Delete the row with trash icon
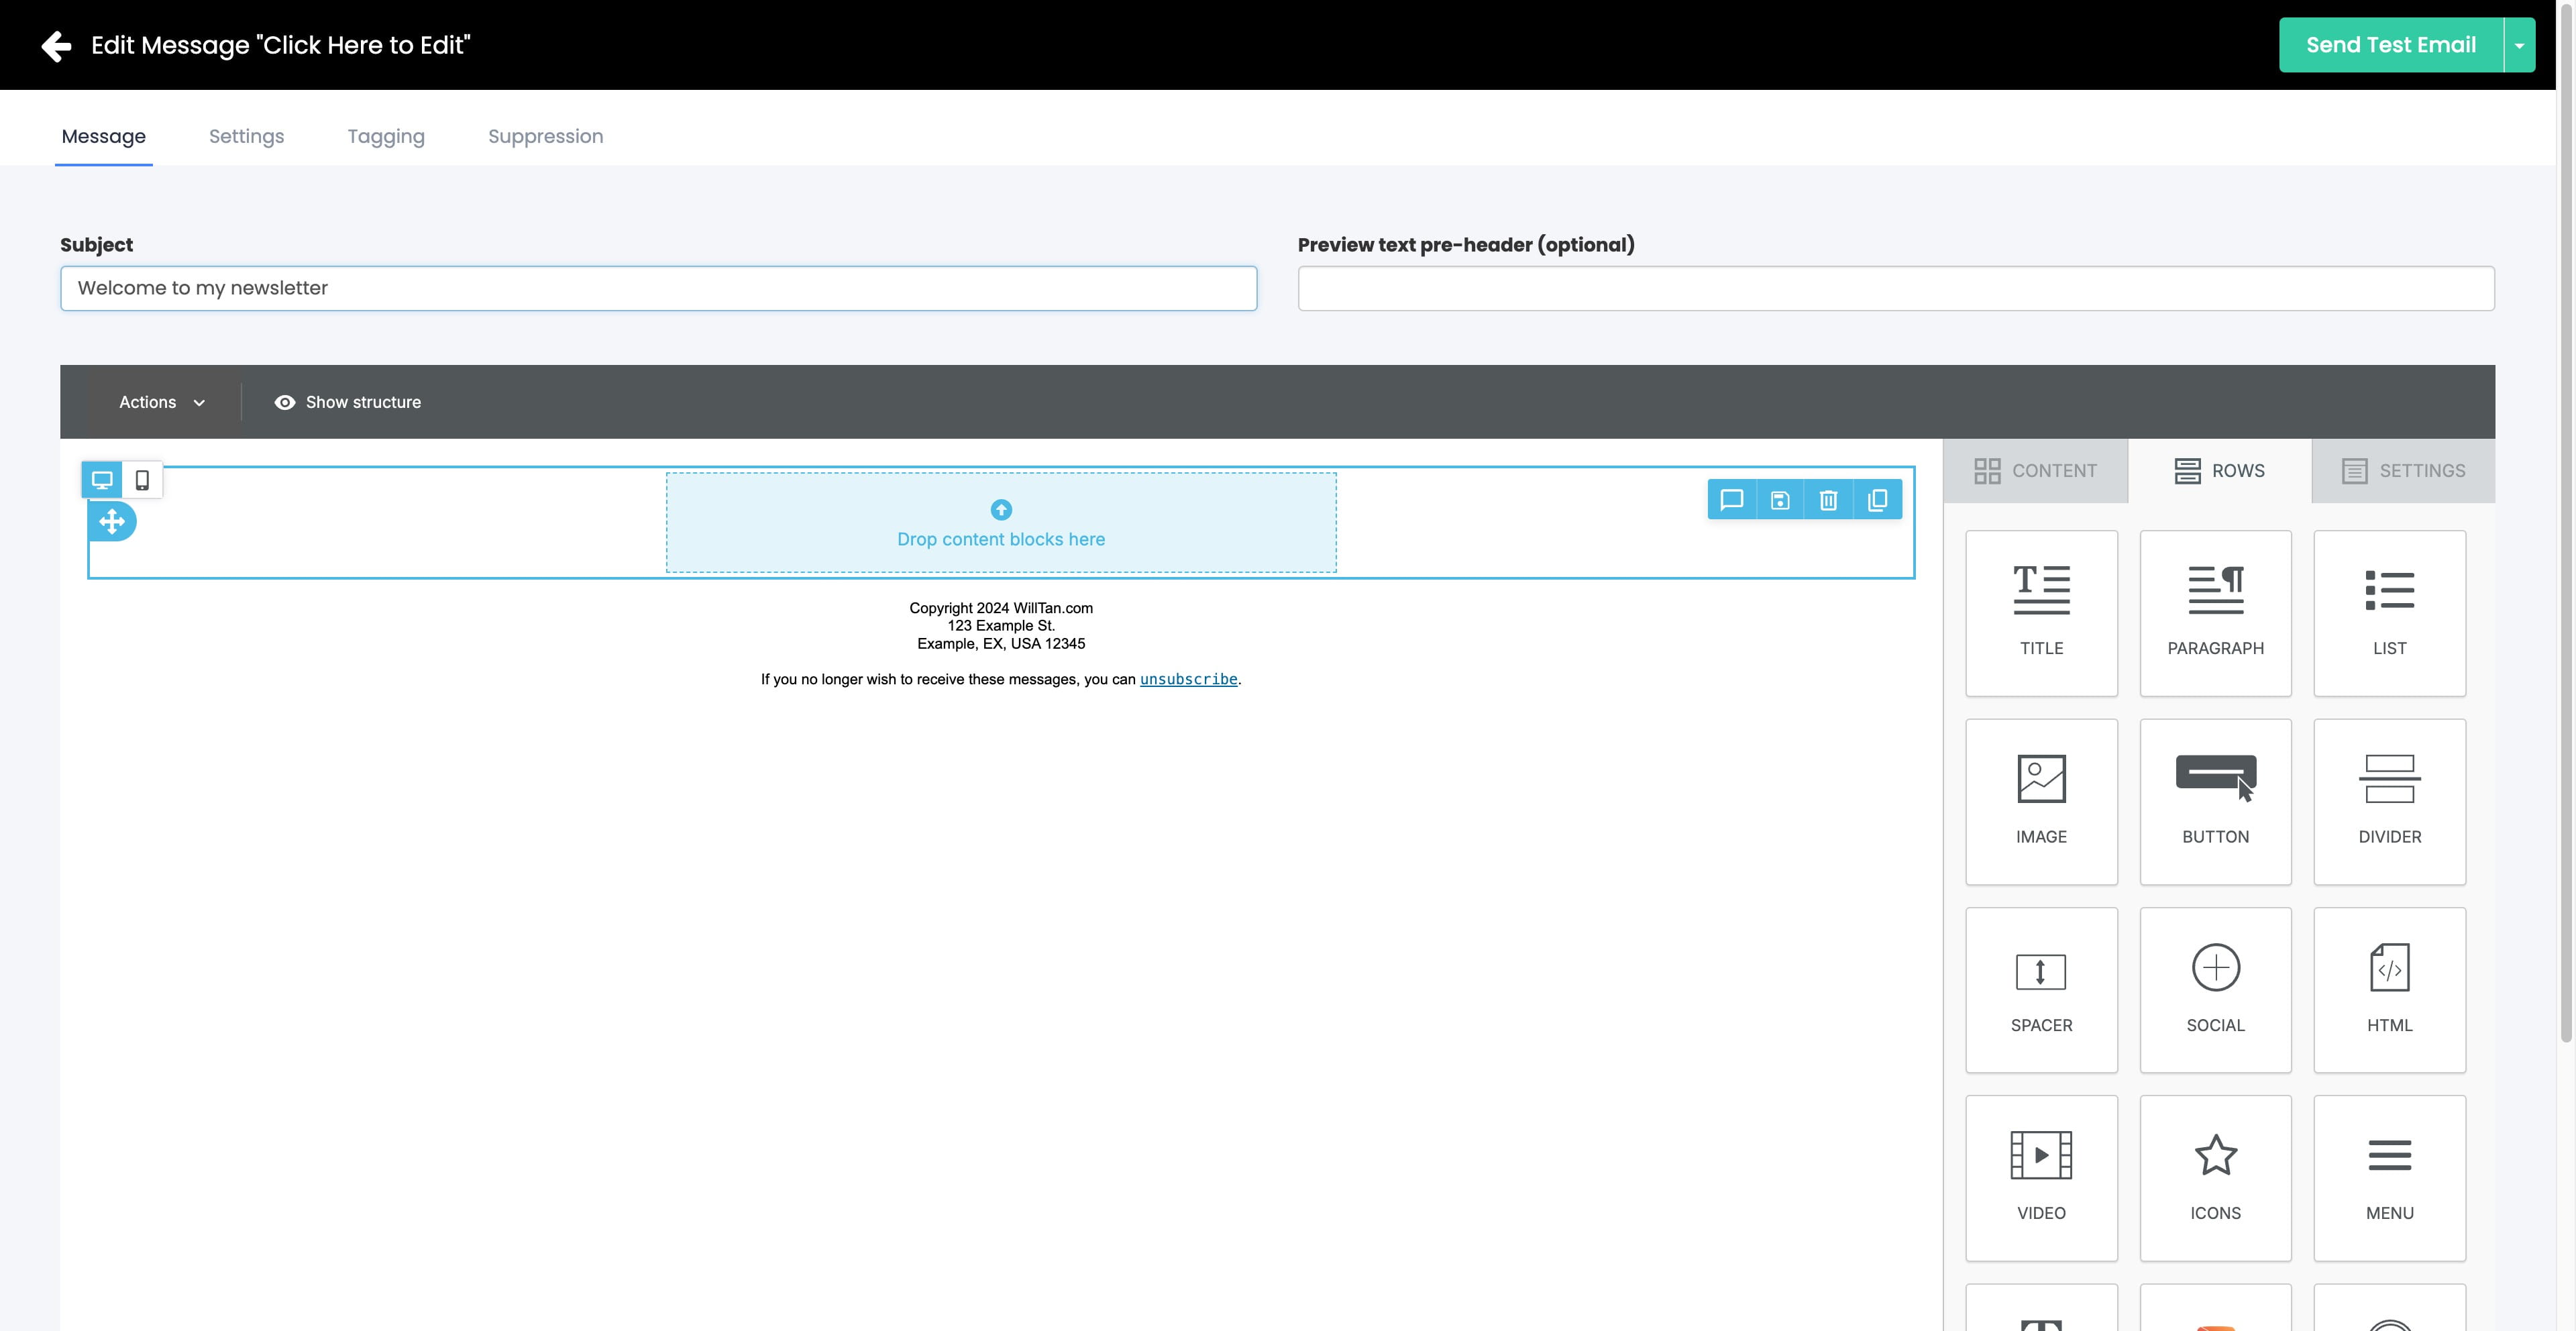2576x1331 pixels. (1828, 500)
